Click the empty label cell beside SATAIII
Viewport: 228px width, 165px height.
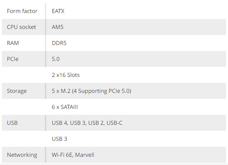tap(23, 107)
